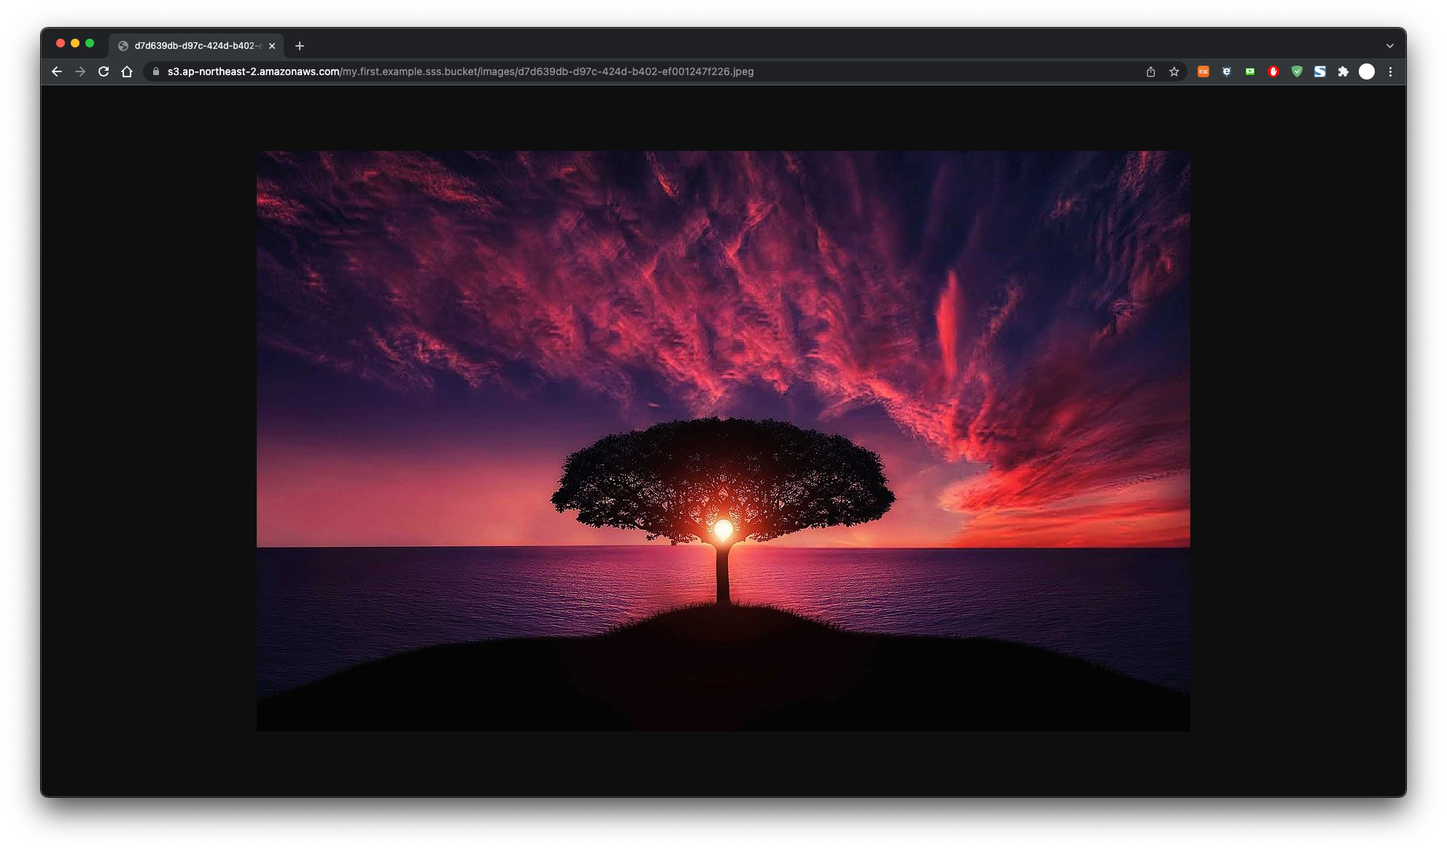This screenshot has width=1447, height=851.
Task: Close the d7d639db tab
Action: pos(272,46)
